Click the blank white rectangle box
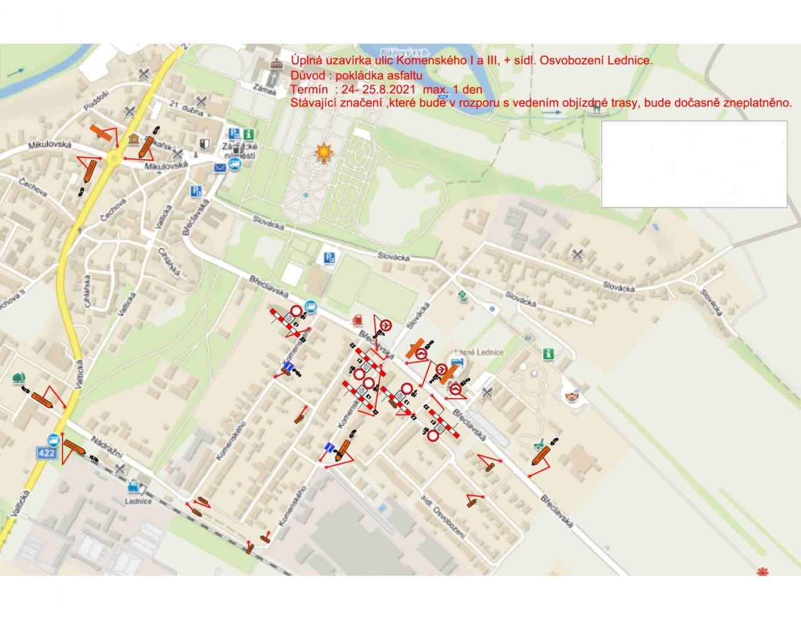Screen dimensions: 801x619 694,164
